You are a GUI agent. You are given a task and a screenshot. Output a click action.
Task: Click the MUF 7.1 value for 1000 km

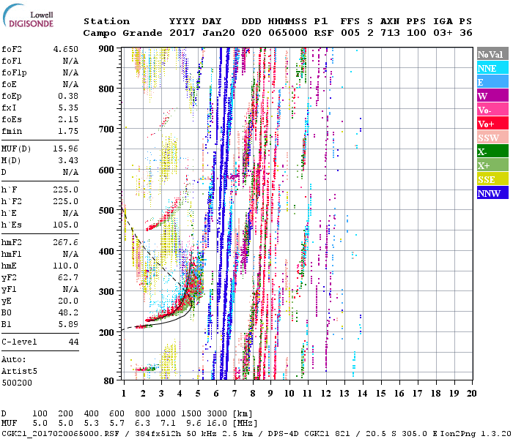click(168, 423)
